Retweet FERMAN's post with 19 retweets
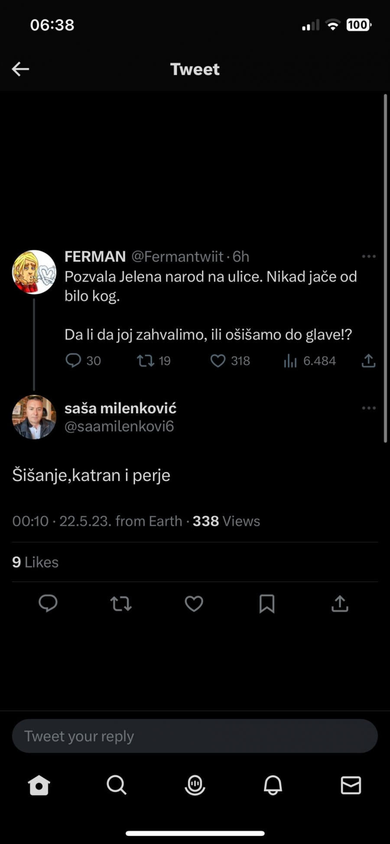Viewport: 390px width, 844px height. click(x=146, y=360)
